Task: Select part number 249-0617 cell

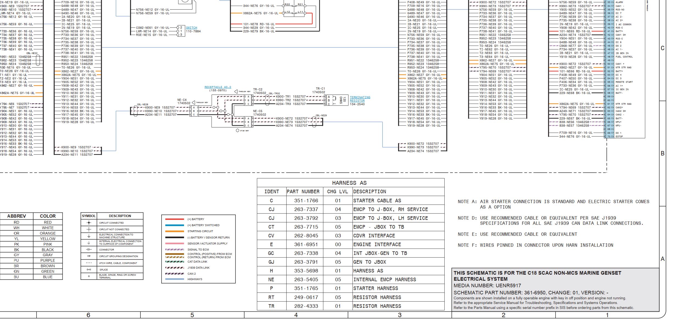Action: pos(306,297)
